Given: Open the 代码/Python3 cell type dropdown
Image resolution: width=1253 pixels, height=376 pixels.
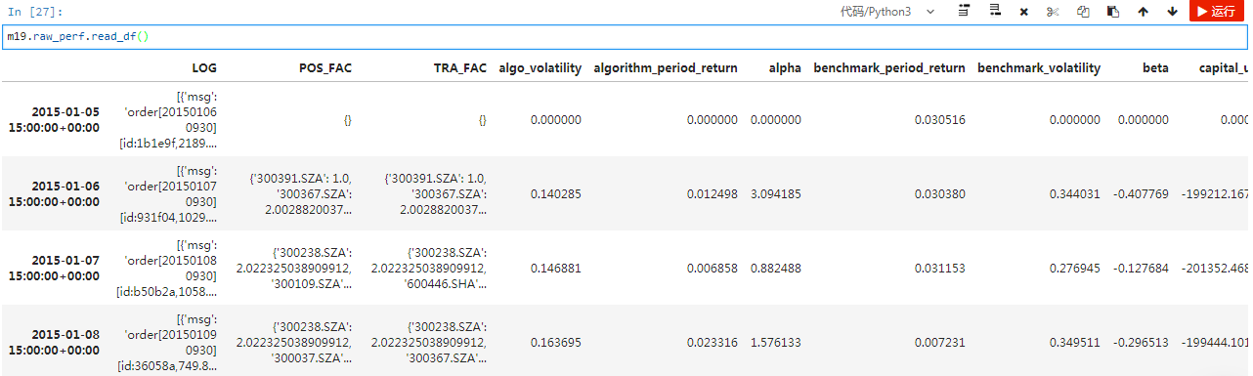Looking at the screenshot, I should 887,12.
